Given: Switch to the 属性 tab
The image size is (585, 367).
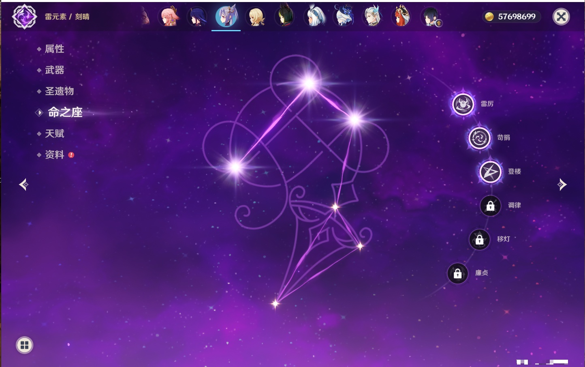Looking at the screenshot, I should pos(54,49).
